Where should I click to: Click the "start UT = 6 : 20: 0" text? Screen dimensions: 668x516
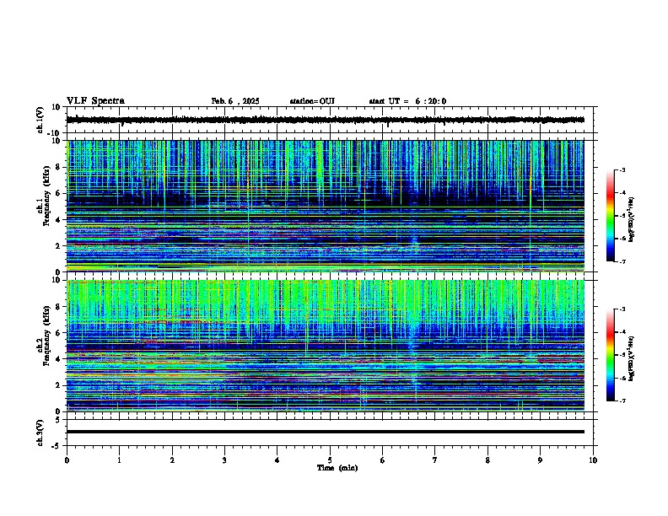[x=407, y=101]
